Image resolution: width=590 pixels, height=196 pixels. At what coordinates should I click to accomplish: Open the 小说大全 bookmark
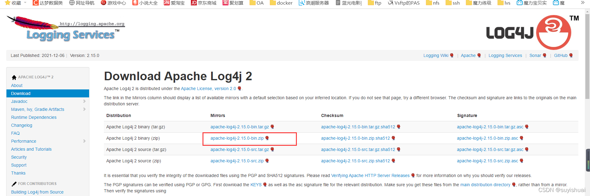click(145, 3)
